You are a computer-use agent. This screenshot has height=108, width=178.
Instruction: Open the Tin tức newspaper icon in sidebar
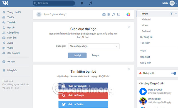(4, 17)
